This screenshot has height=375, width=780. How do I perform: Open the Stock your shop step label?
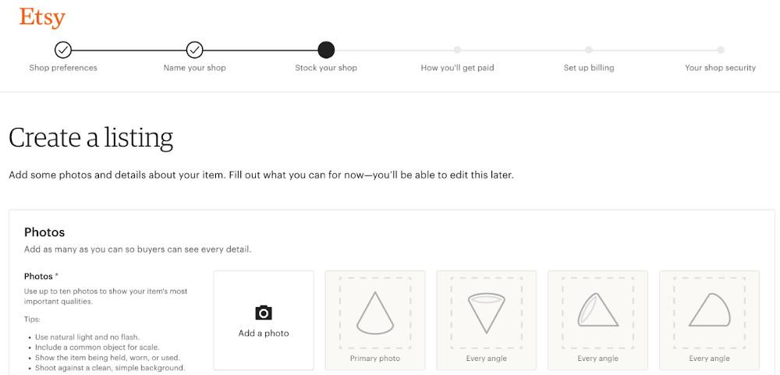pos(326,68)
